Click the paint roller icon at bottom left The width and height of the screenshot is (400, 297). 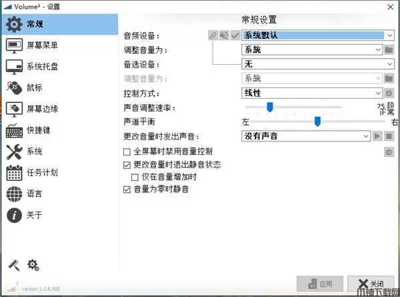pos(14,265)
